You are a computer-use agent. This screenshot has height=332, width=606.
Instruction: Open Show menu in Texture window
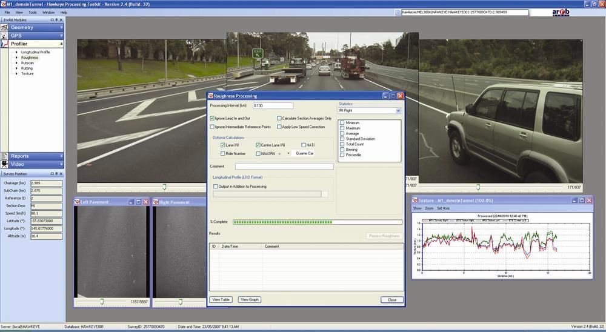click(x=417, y=208)
